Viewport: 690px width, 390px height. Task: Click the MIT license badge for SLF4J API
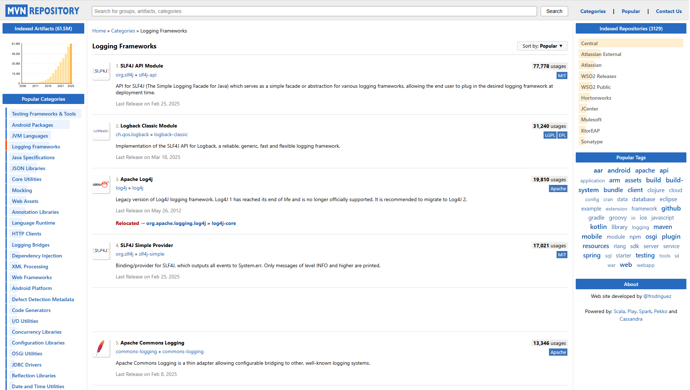pyautogui.click(x=562, y=76)
